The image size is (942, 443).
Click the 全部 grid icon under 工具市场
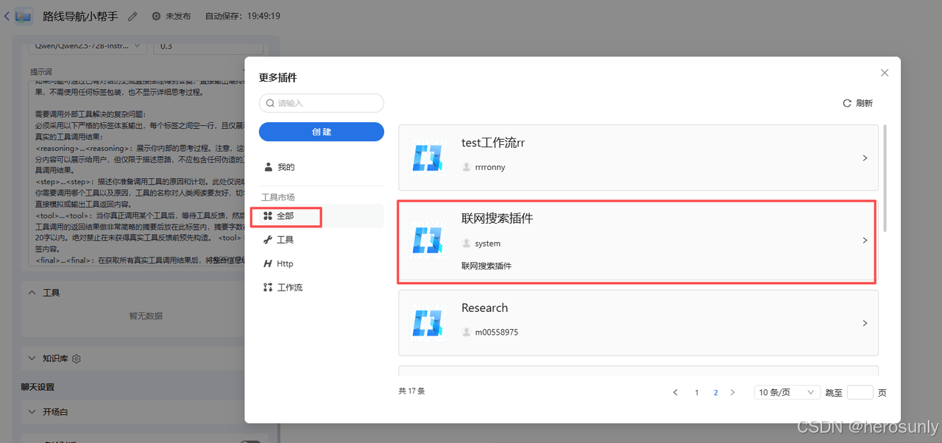[269, 216]
